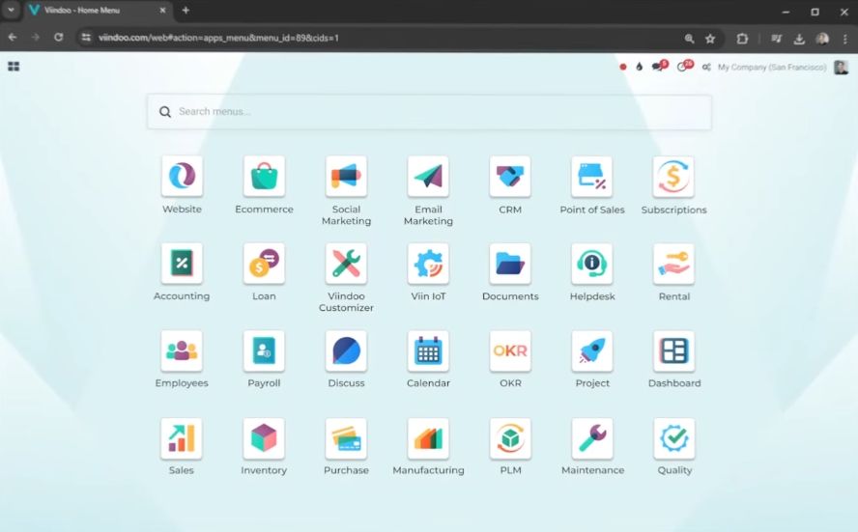
Task: Select the Viindoo - Home Menu tab
Action: click(98, 11)
